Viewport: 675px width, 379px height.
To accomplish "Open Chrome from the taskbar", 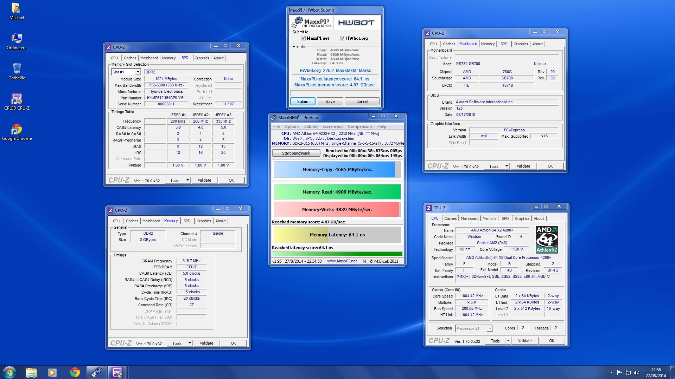I will pyautogui.click(x=75, y=372).
